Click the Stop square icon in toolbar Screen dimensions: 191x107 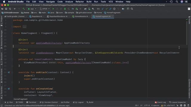[80, 9]
